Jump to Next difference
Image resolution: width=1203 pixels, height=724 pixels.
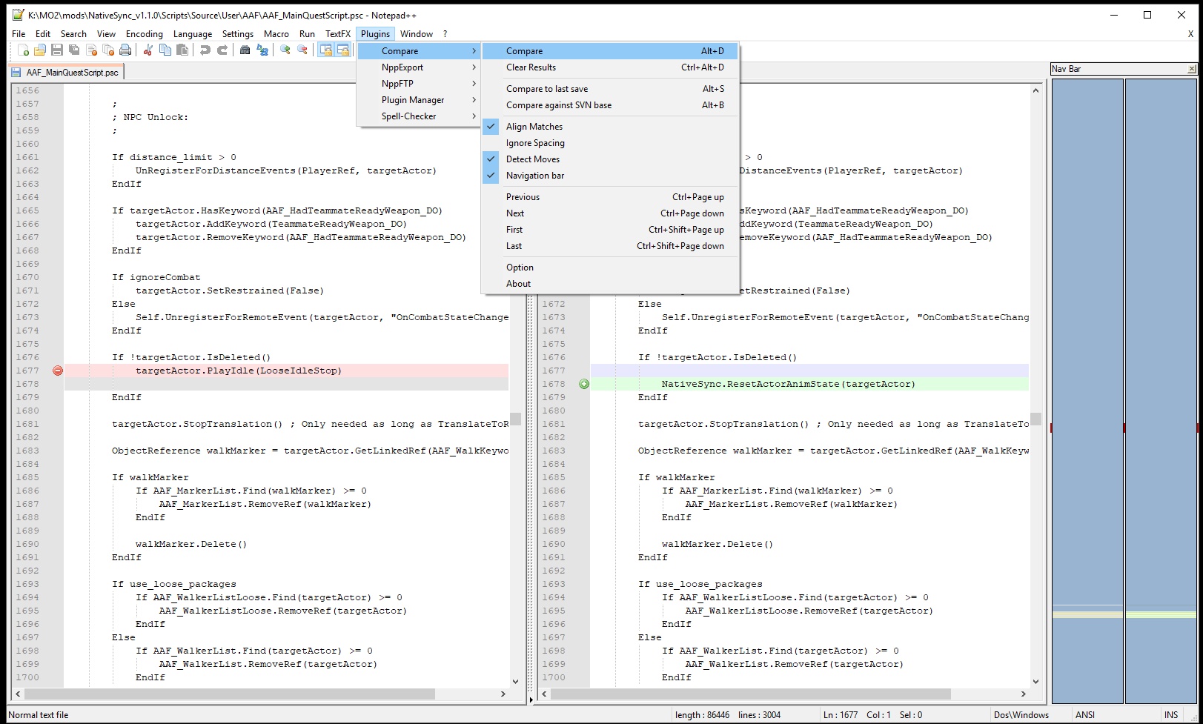(x=610, y=213)
